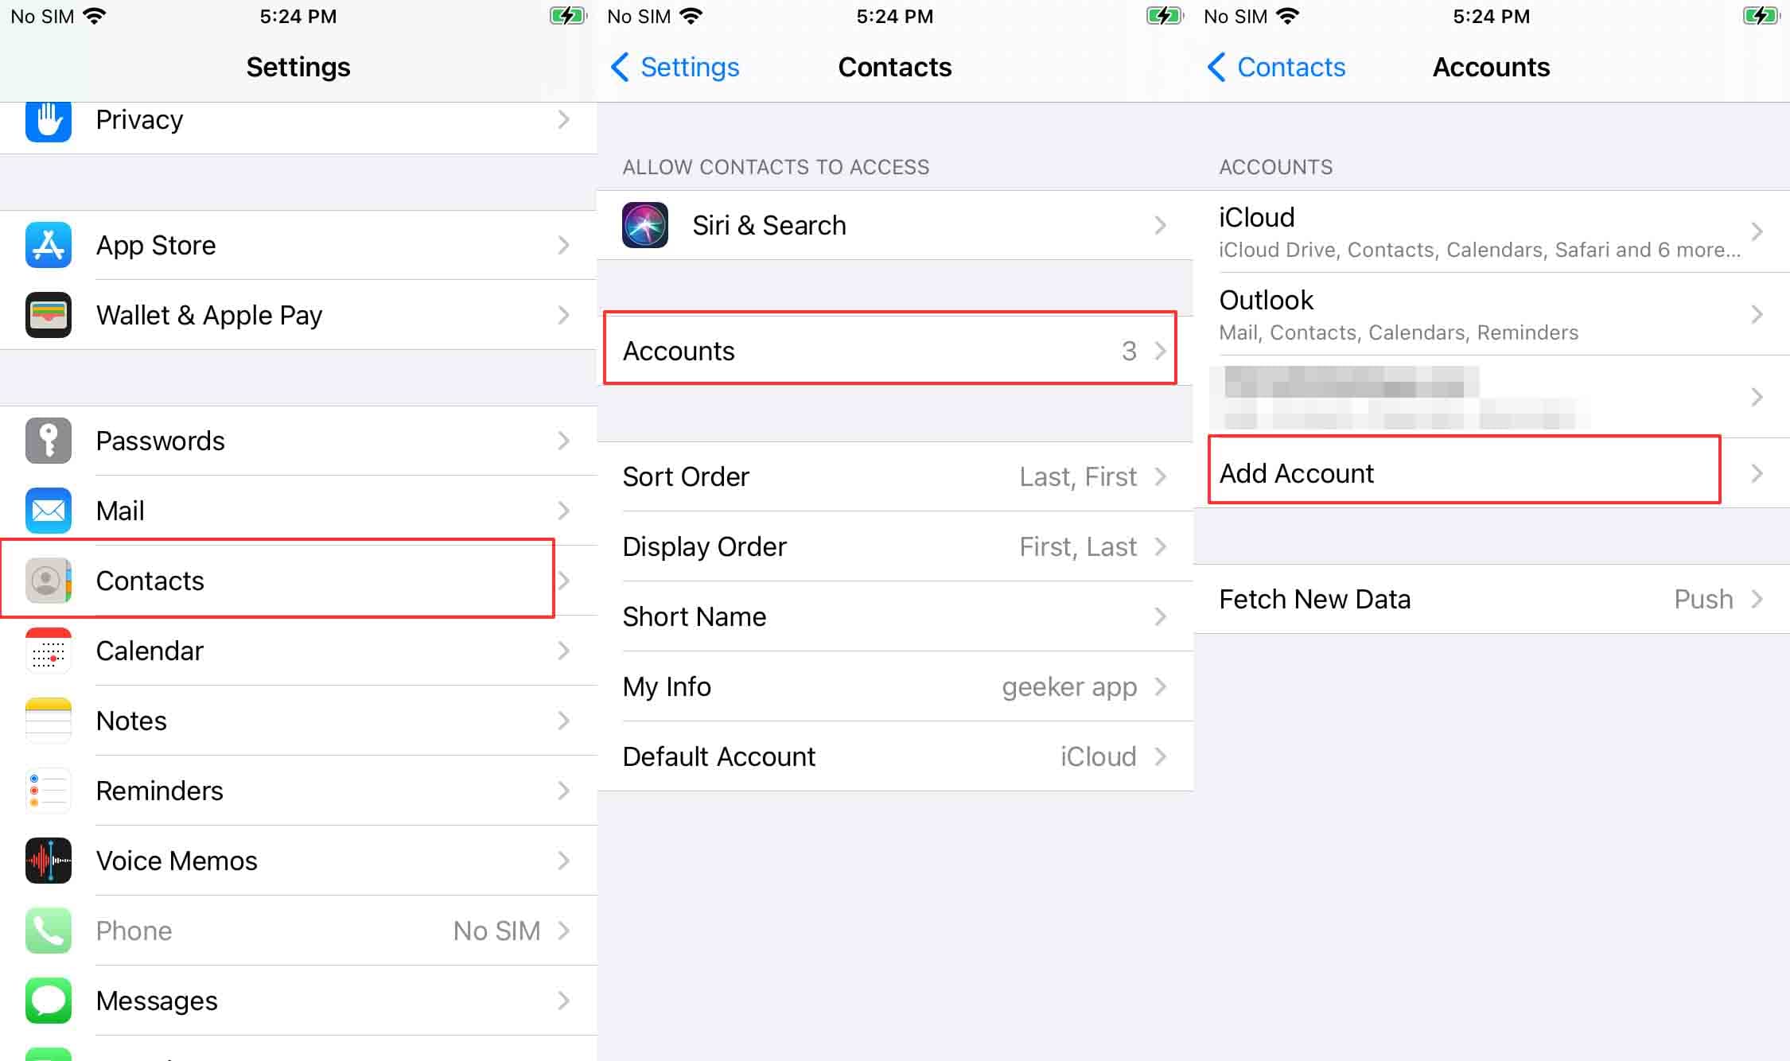
Task: Tap the Passwords key icon
Action: tap(49, 441)
